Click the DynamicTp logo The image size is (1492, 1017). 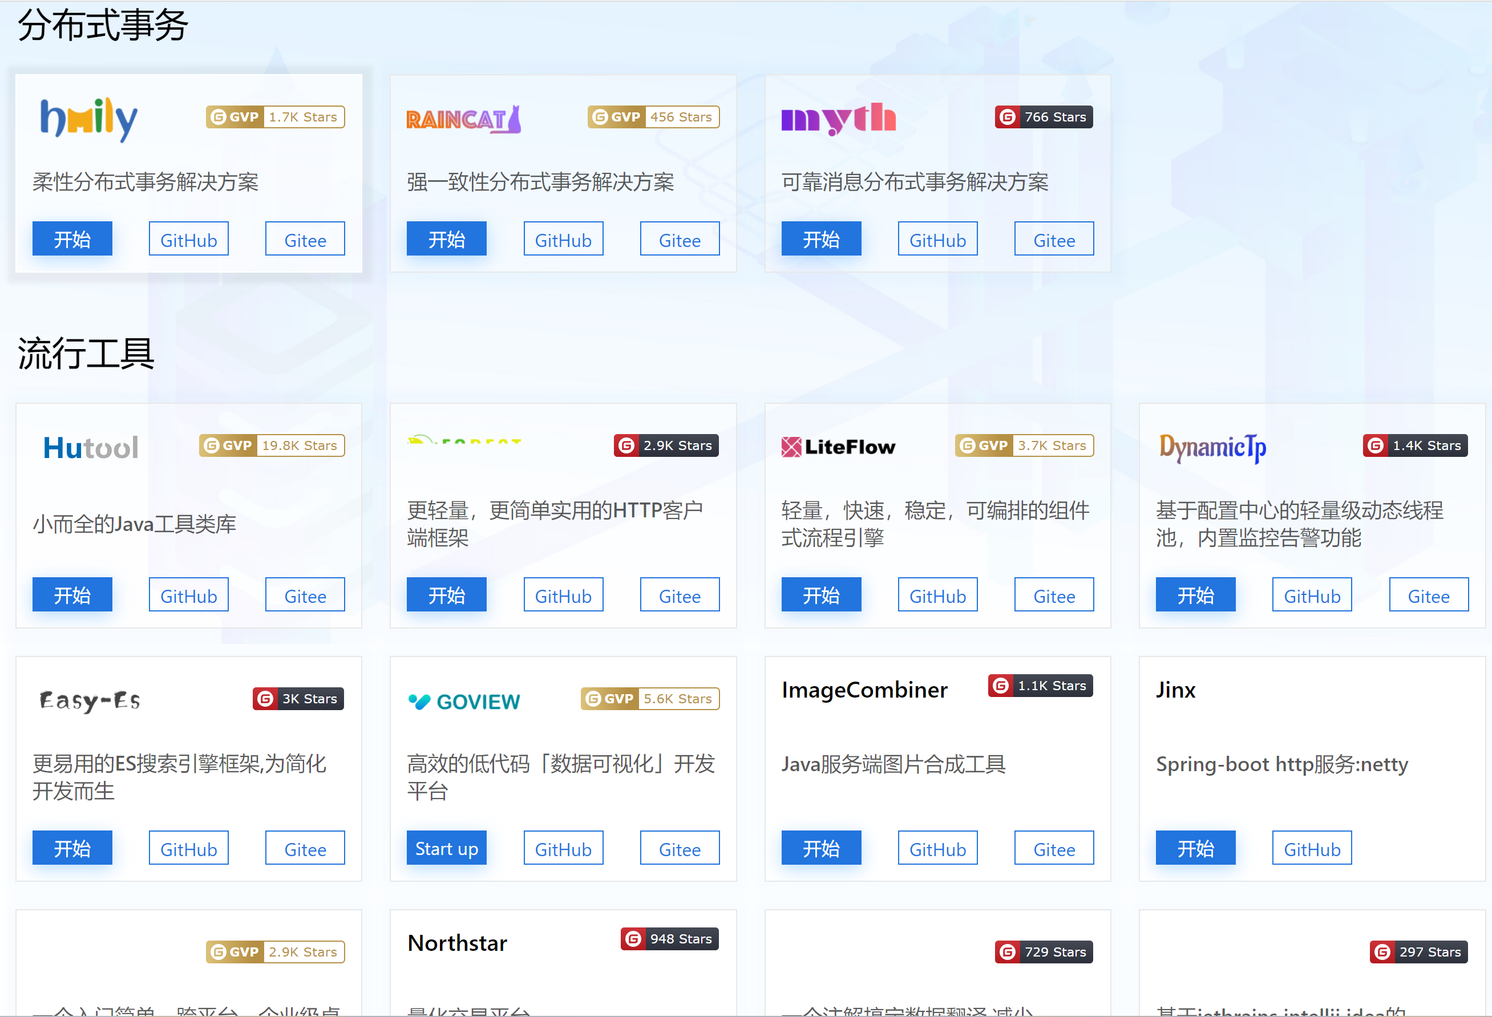pos(1212,447)
